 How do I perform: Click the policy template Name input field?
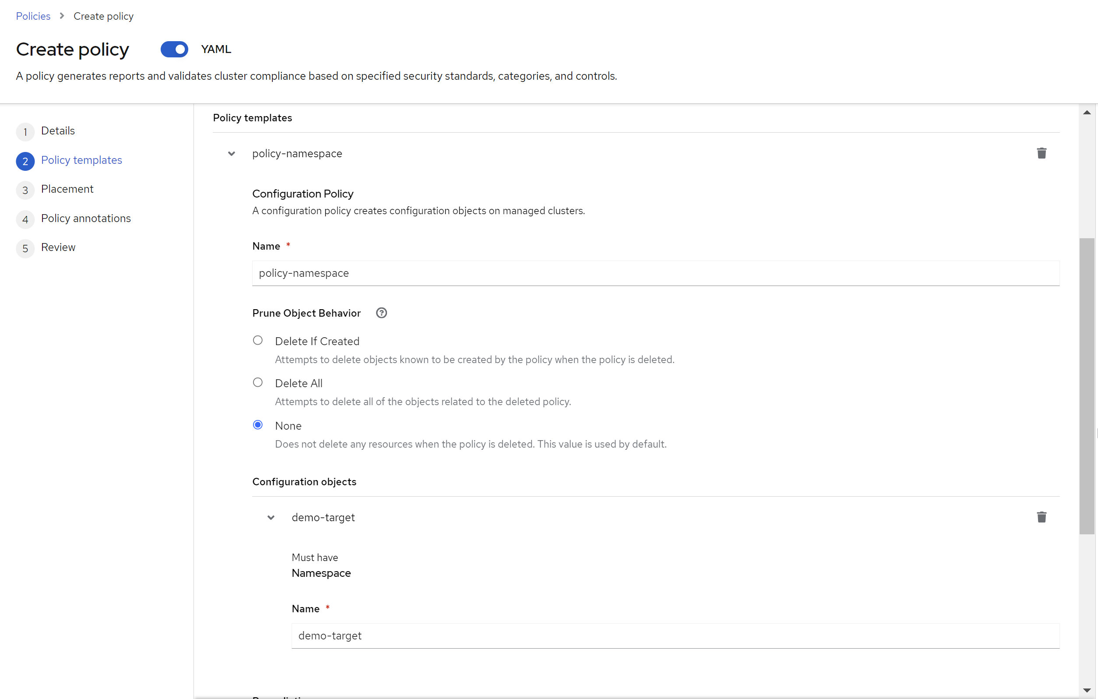click(655, 273)
